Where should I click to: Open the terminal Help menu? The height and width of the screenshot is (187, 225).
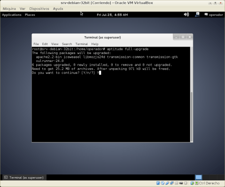[x=95, y=44]
